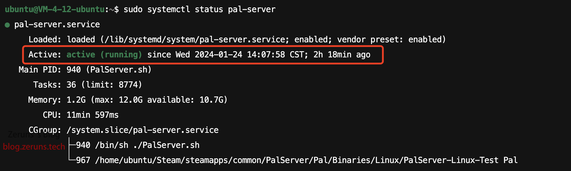
Task: Click the green active (running) status text
Action: click(104, 55)
